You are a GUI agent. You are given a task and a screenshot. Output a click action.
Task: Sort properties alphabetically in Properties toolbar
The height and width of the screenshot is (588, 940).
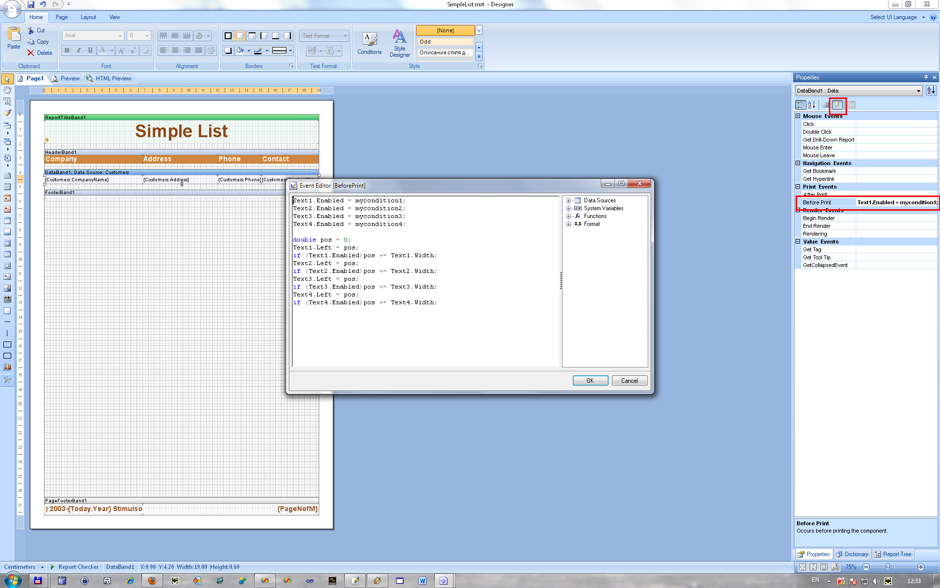[x=812, y=104]
